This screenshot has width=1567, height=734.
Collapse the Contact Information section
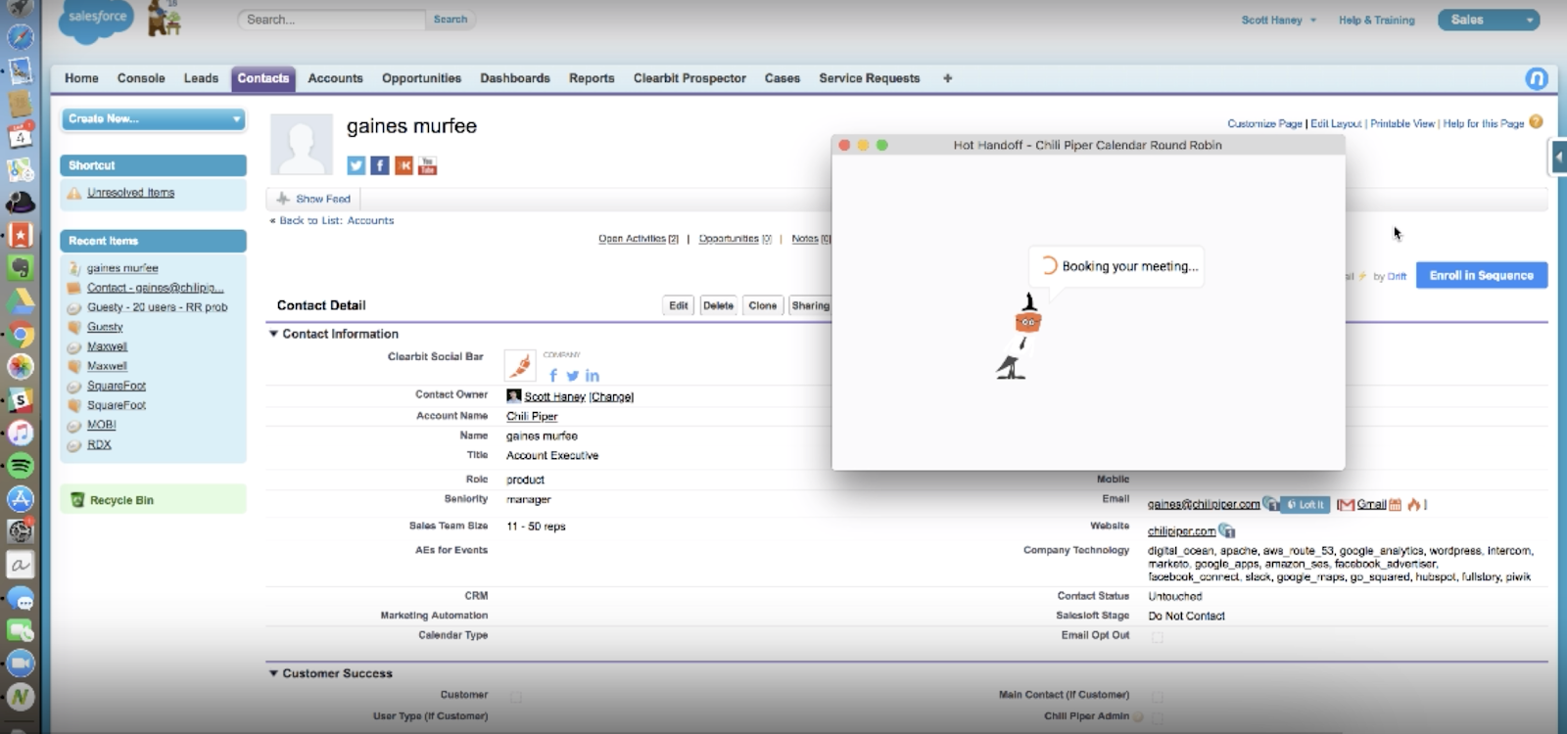coord(273,334)
